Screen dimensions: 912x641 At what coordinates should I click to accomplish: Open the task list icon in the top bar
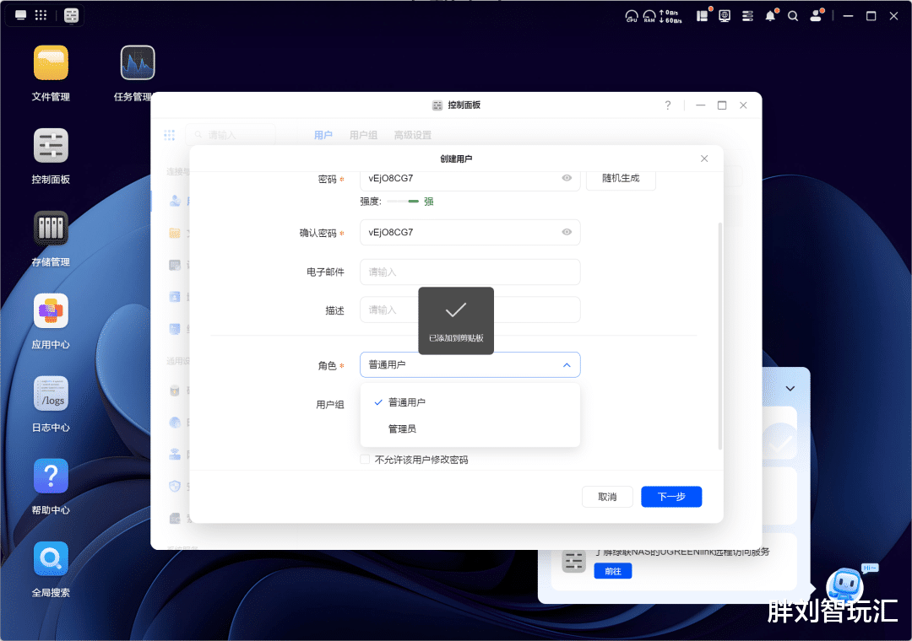tap(747, 16)
